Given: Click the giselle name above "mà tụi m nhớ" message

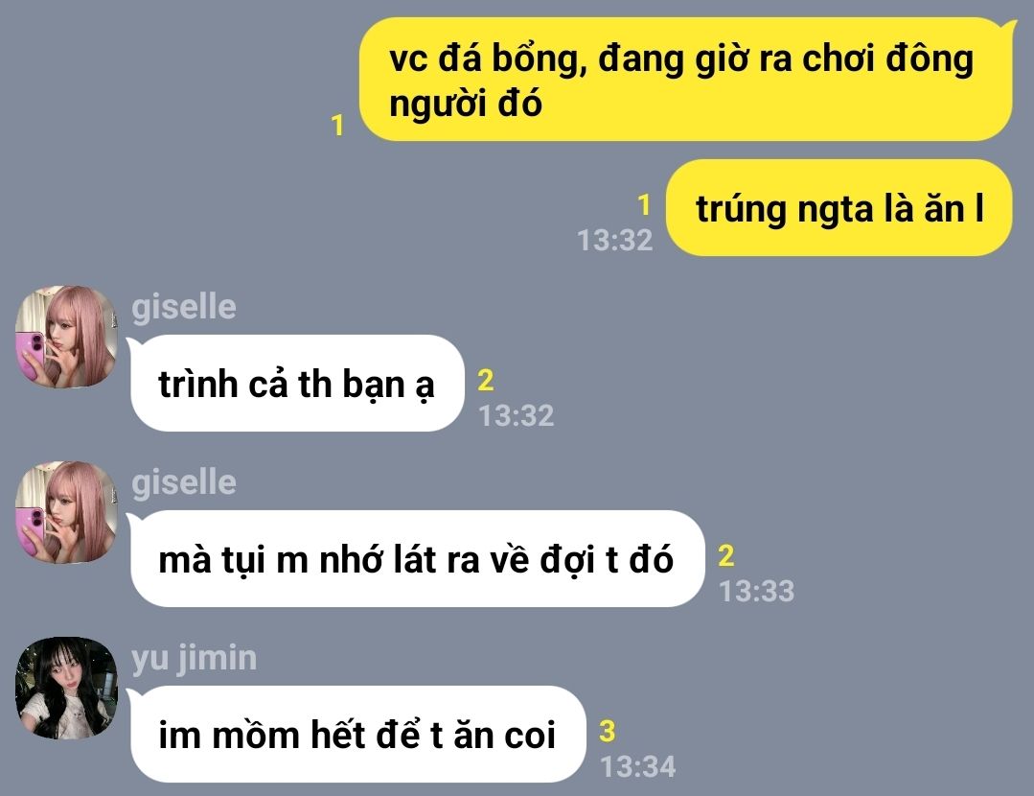Looking at the screenshot, I should [184, 482].
